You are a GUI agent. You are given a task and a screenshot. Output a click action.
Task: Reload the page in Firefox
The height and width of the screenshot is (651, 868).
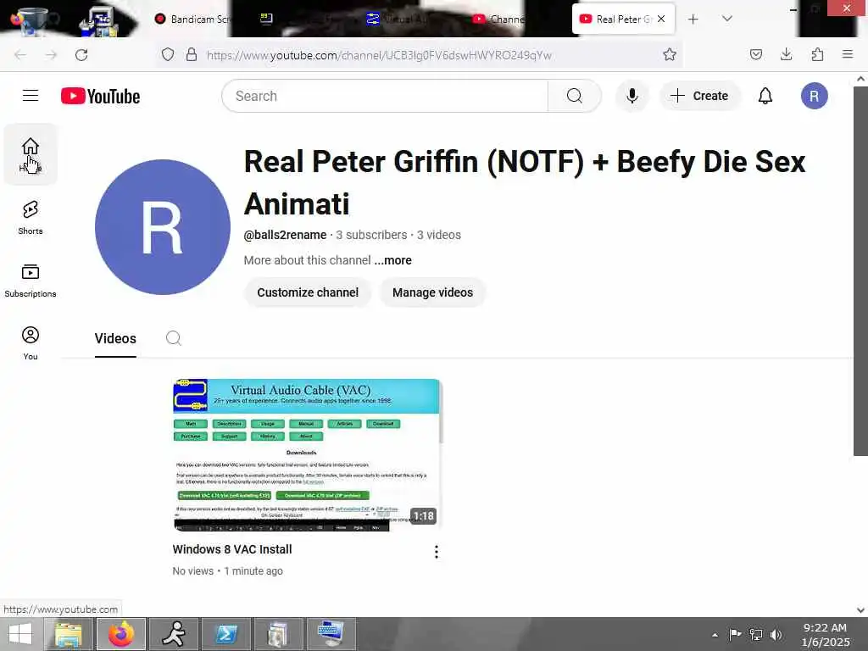[x=81, y=55]
